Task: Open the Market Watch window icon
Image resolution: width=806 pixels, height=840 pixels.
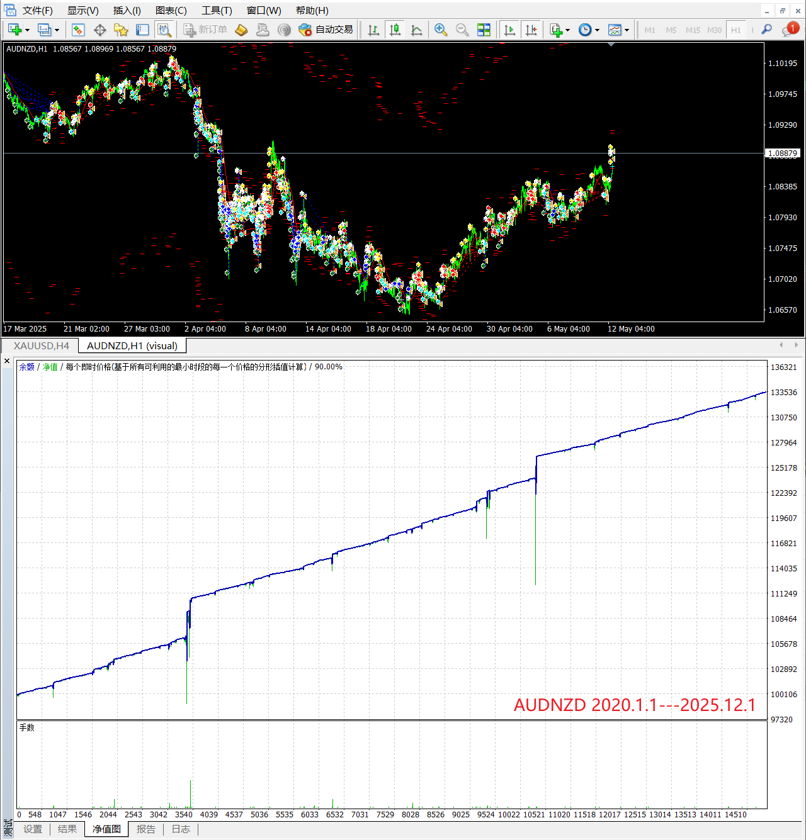Action: point(78,30)
